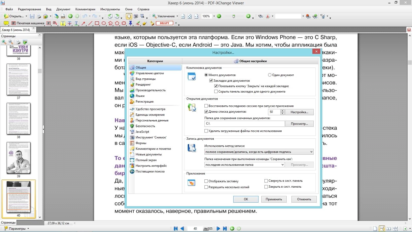Open 'последняя использованная папка' dropdown

(244, 165)
